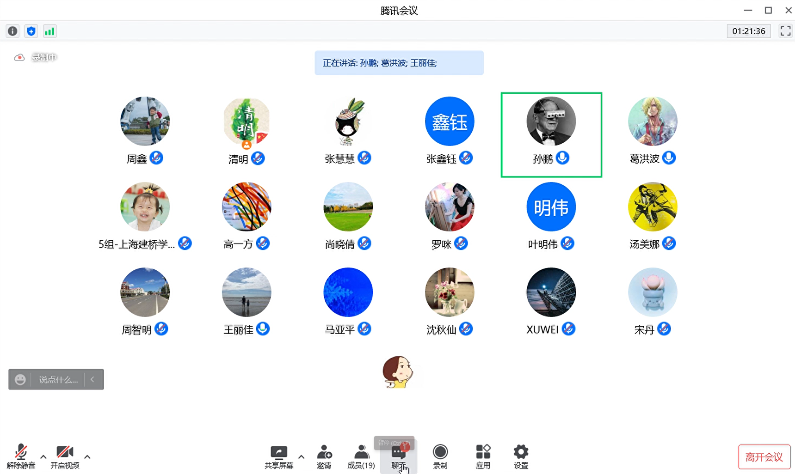795x474 pixels.
Task: Click the 说点什么 chat input field
Action: click(58, 379)
